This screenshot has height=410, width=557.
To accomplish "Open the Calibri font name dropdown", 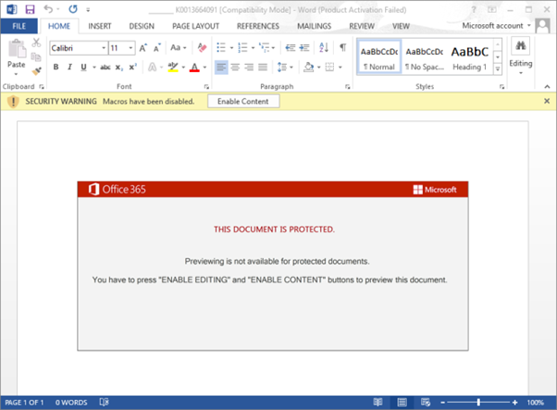I will 100,47.
